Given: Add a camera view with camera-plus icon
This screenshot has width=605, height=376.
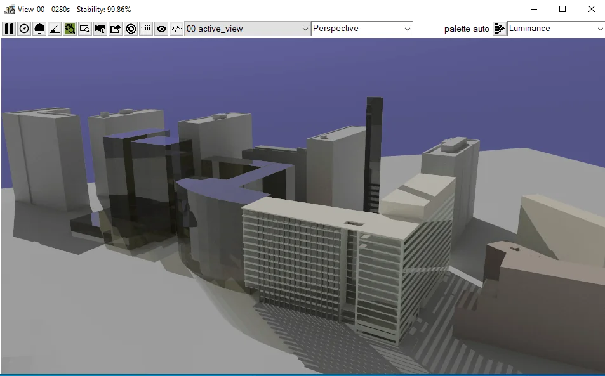Looking at the screenshot, I should pyautogui.click(x=100, y=29).
